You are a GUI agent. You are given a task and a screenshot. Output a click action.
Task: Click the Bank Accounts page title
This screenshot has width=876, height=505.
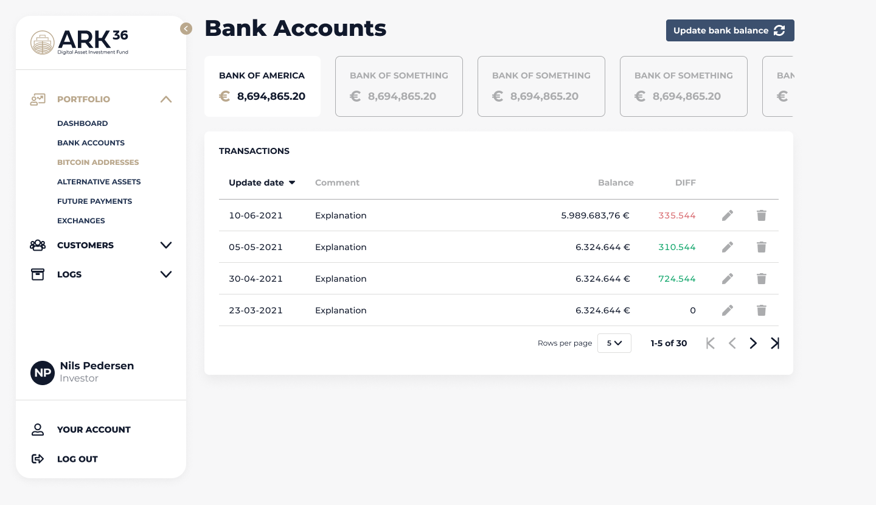pyautogui.click(x=296, y=28)
